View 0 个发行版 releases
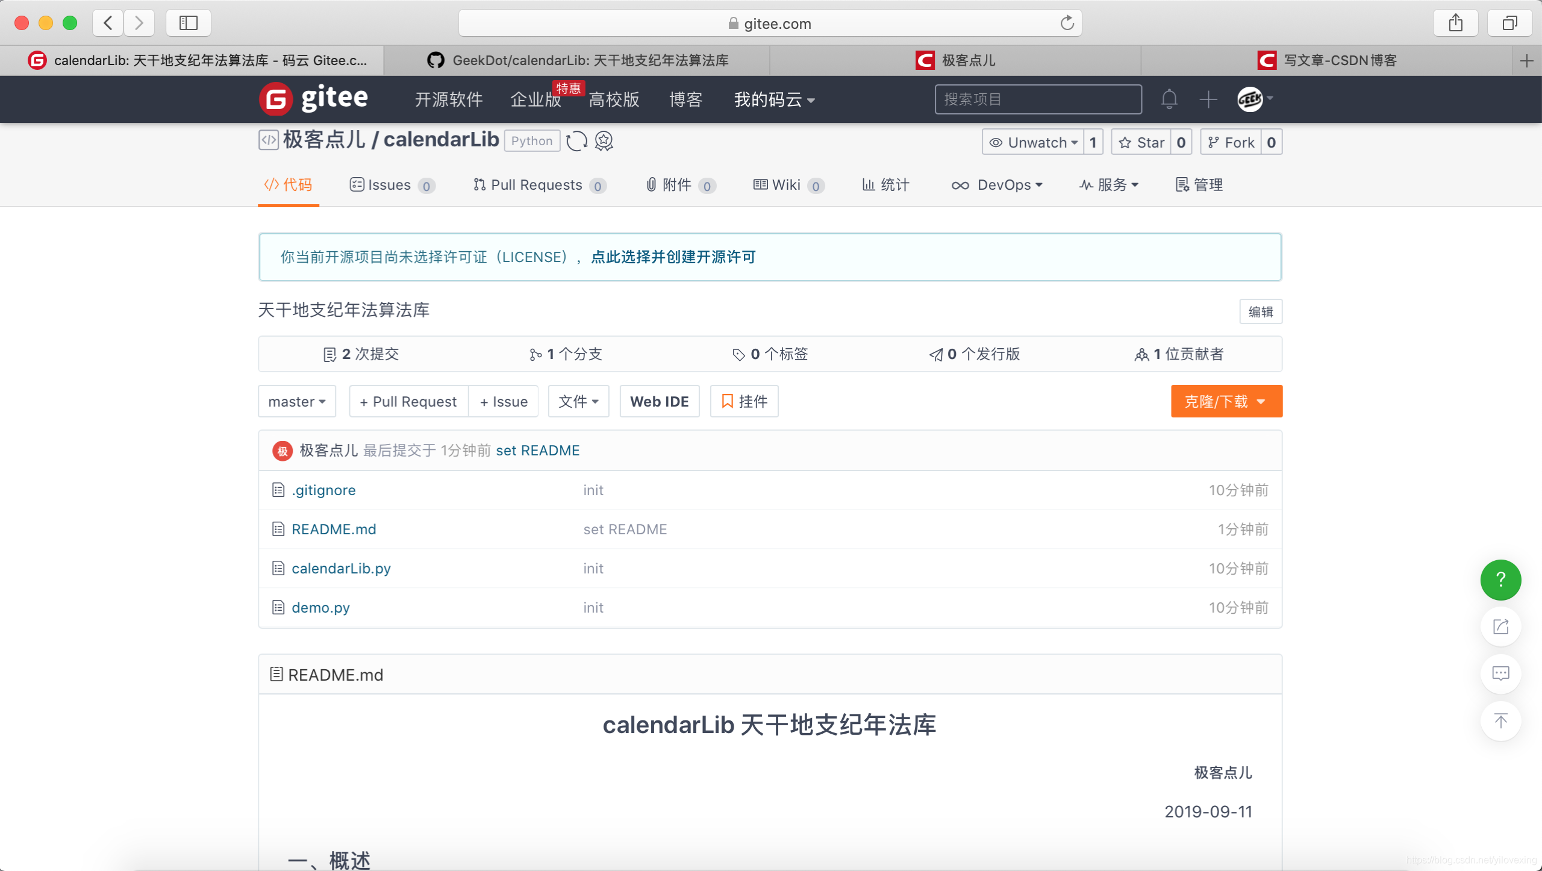This screenshot has height=871, width=1542. point(975,354)
